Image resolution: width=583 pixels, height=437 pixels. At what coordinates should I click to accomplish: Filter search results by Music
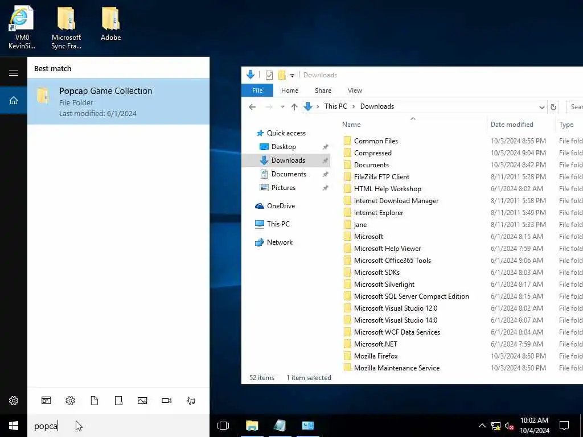click(x=191, y=401)
